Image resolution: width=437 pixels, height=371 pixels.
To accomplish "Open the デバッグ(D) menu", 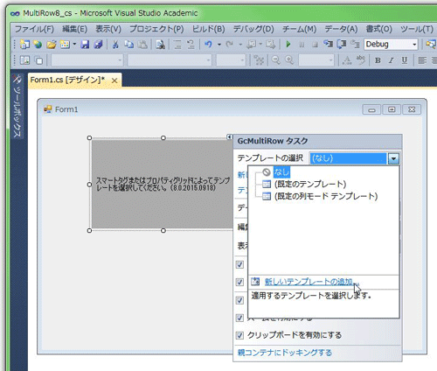I will coord(253,29).
